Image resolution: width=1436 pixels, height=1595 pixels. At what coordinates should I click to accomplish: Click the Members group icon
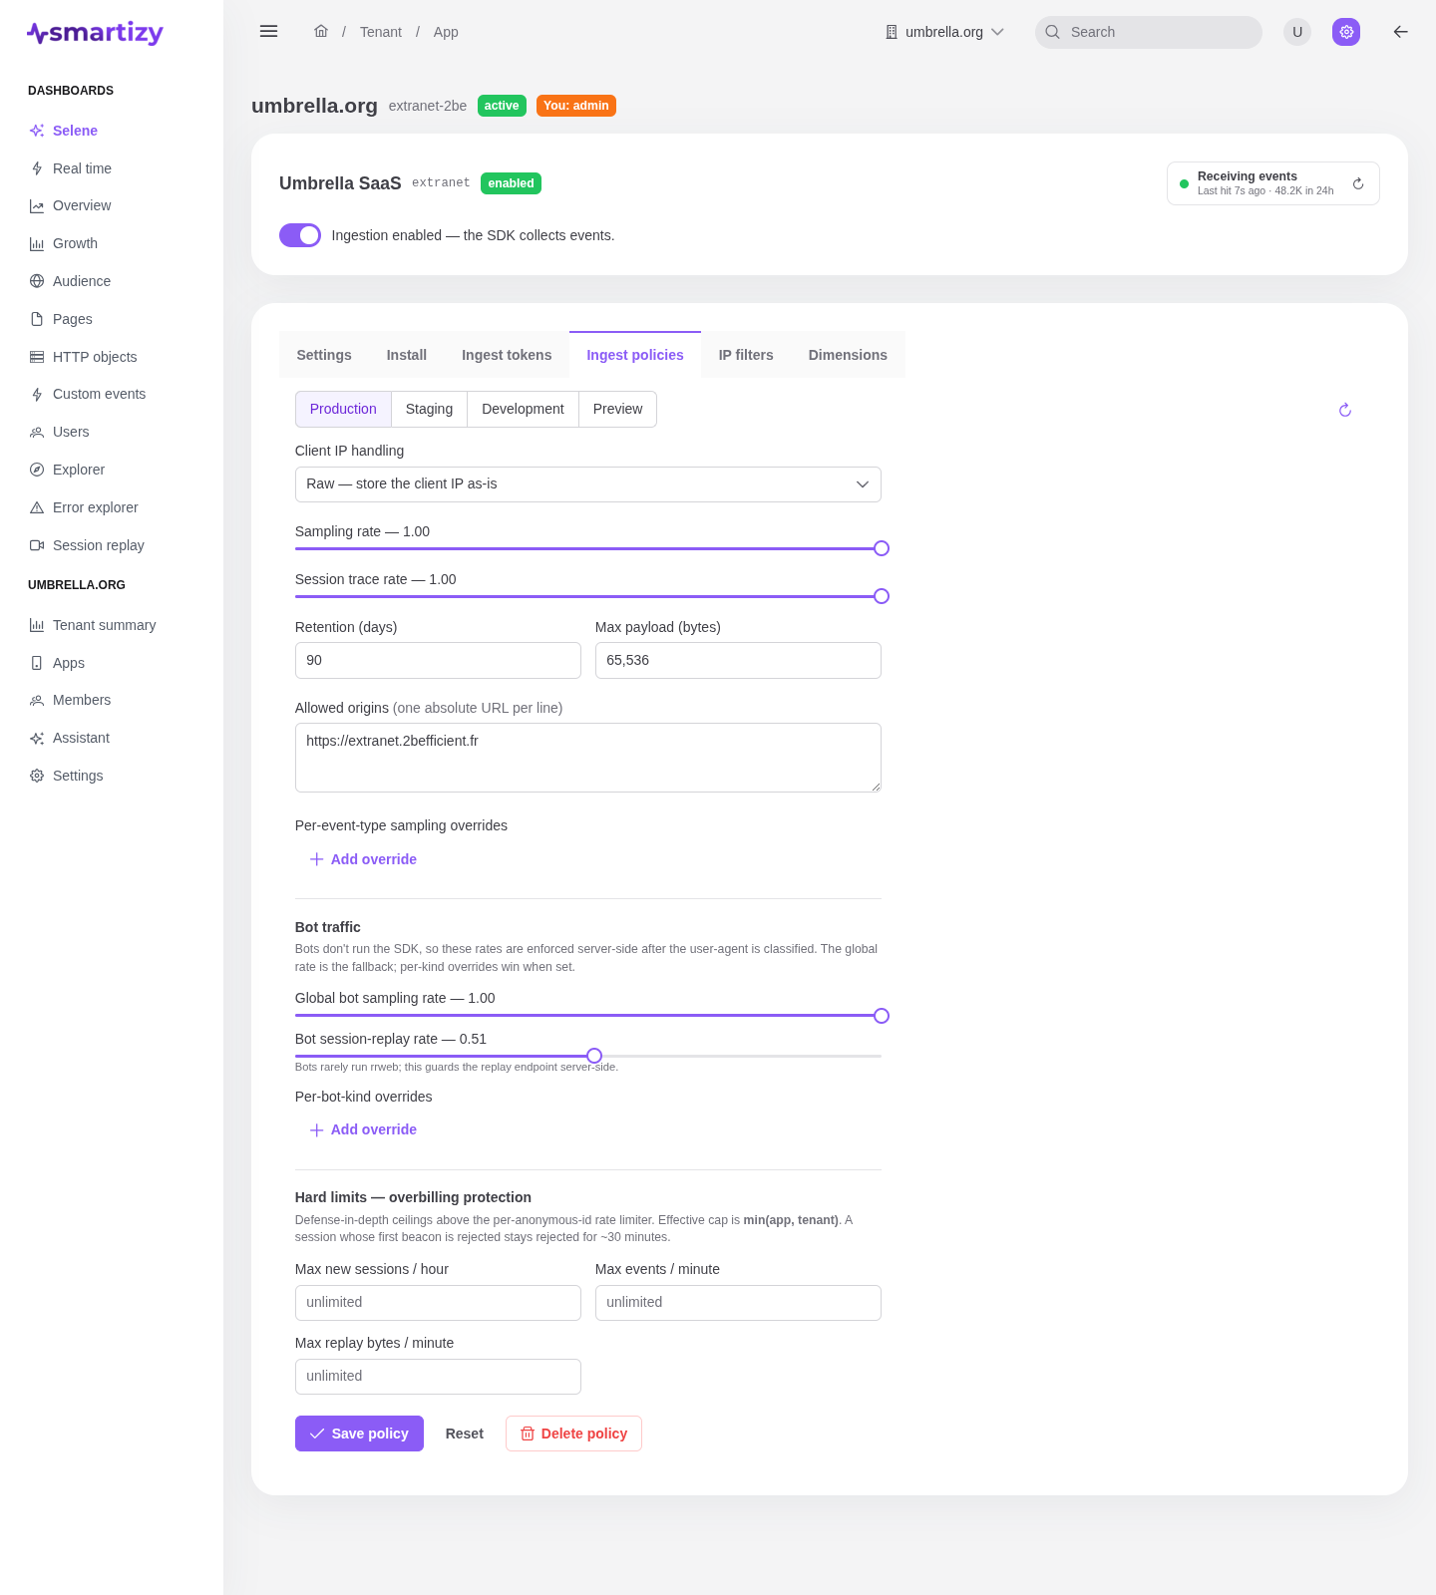37,701
